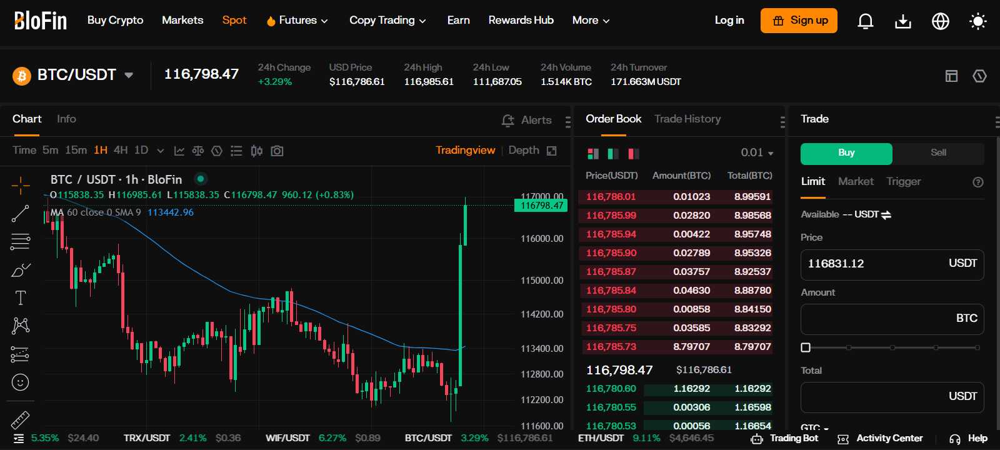1000x450 pixels.
Task: Click the hexagon preferences icon near layout
Action: [979, 76]
